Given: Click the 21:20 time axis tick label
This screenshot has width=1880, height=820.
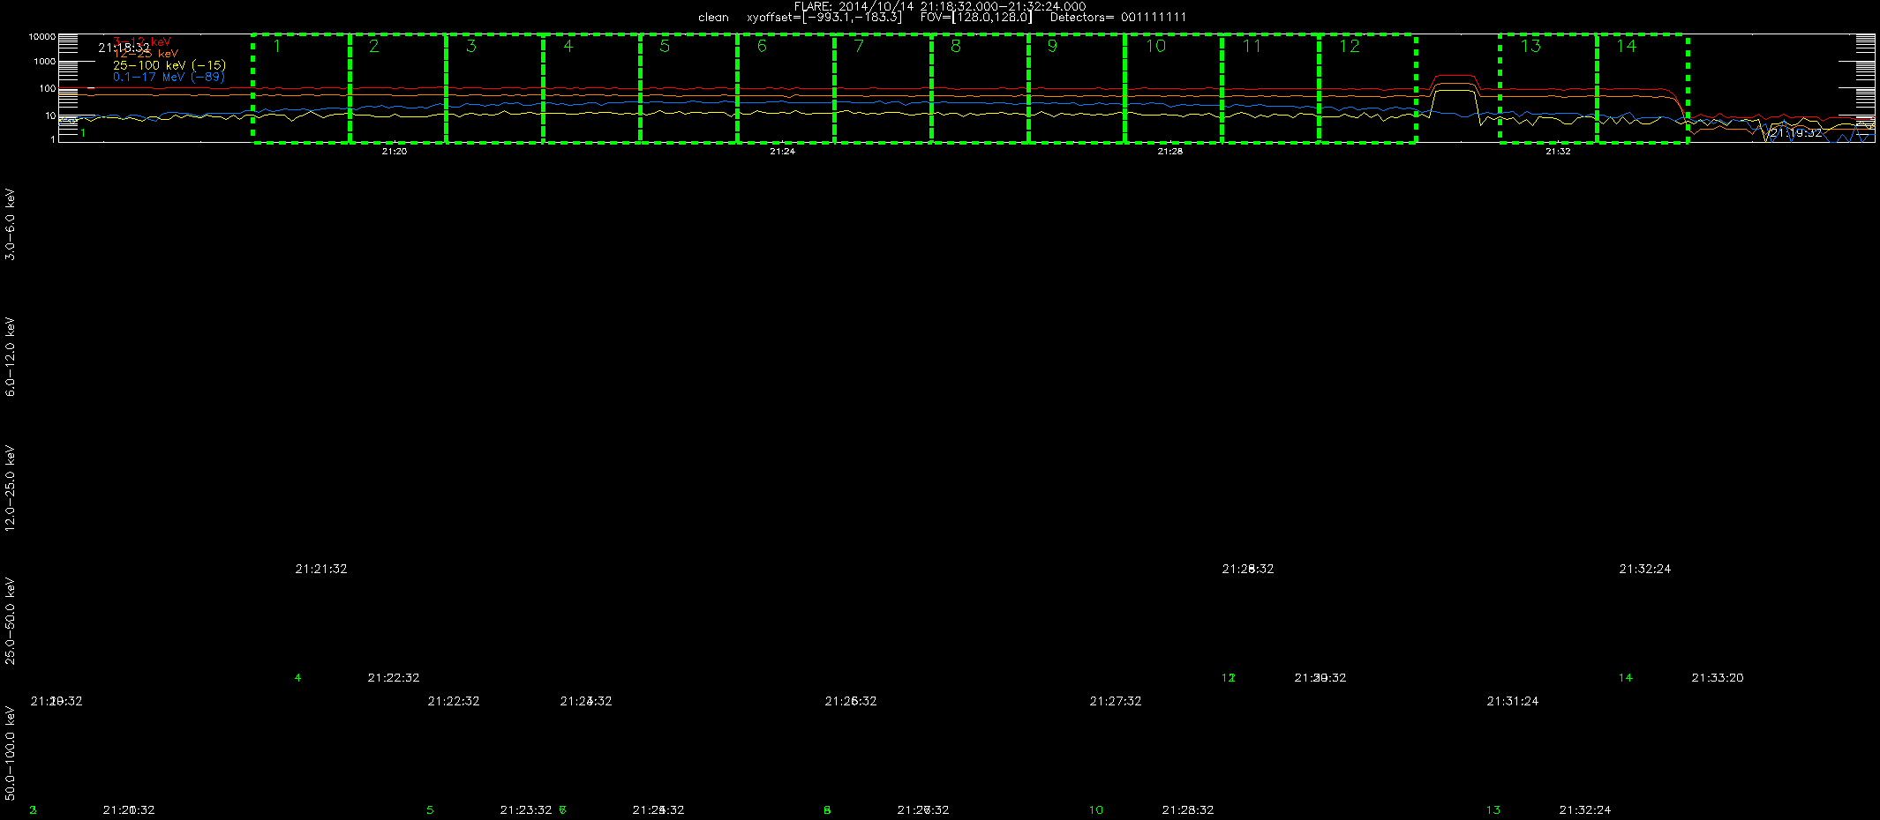Looking at the screenshot, I should [395, 152].
